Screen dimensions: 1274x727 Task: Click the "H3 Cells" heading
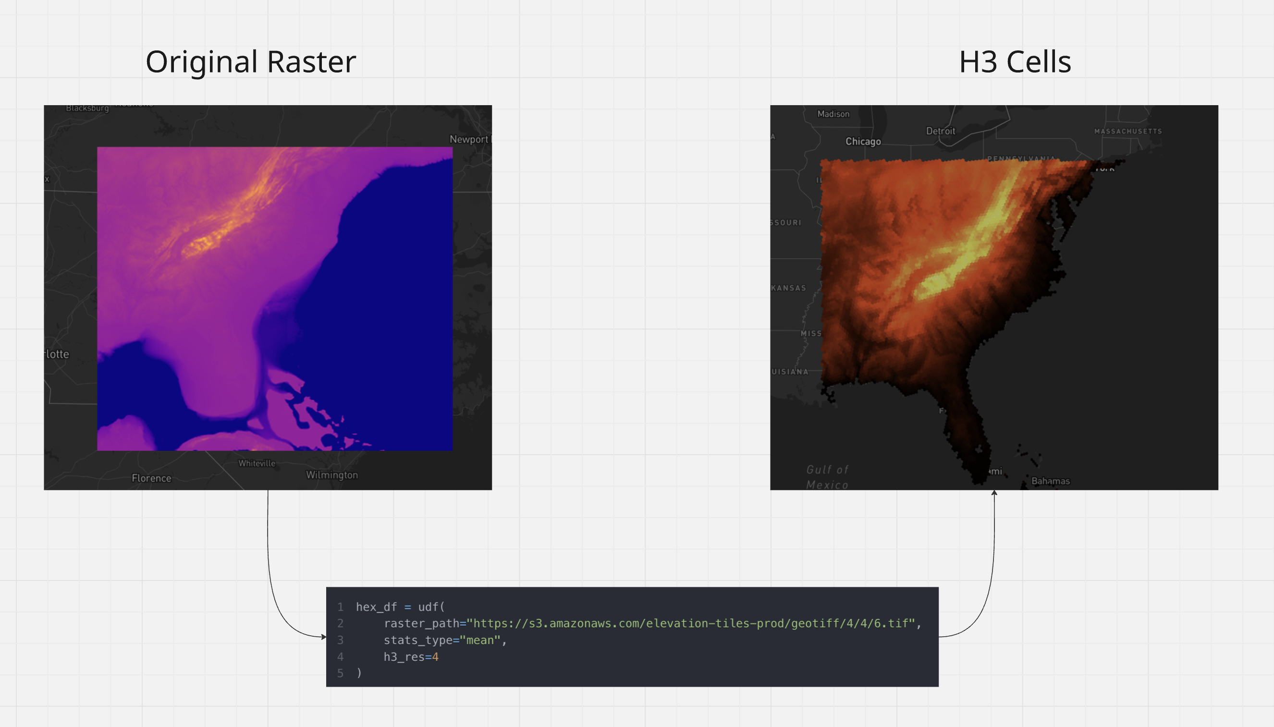tap(1015, 62)
